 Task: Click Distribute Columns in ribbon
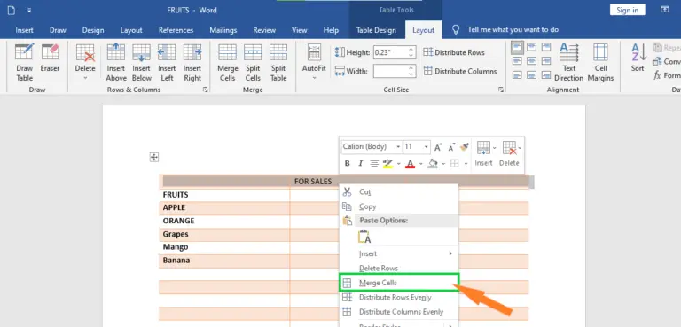point(460,71)
